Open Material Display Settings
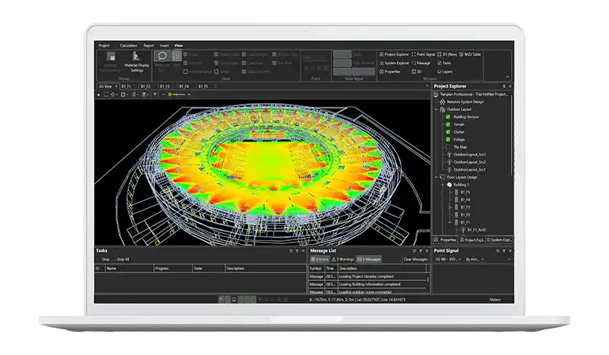Viewport: 609px width, 355px height. tap(137, 62)
